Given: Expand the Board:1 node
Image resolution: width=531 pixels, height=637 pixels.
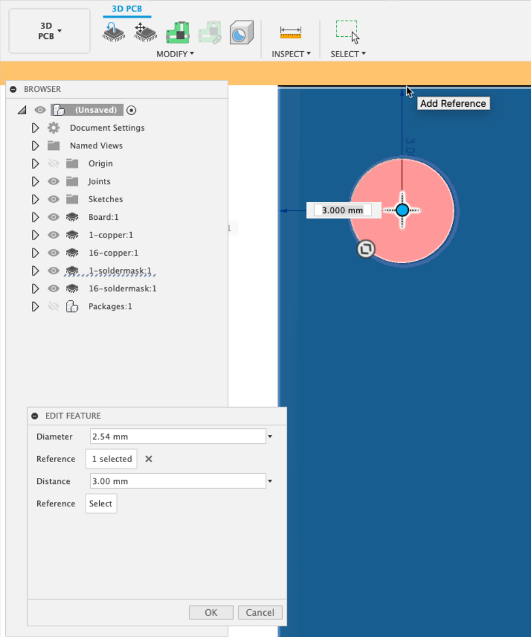Looking at the screenshot, I should tap(35, 217).
